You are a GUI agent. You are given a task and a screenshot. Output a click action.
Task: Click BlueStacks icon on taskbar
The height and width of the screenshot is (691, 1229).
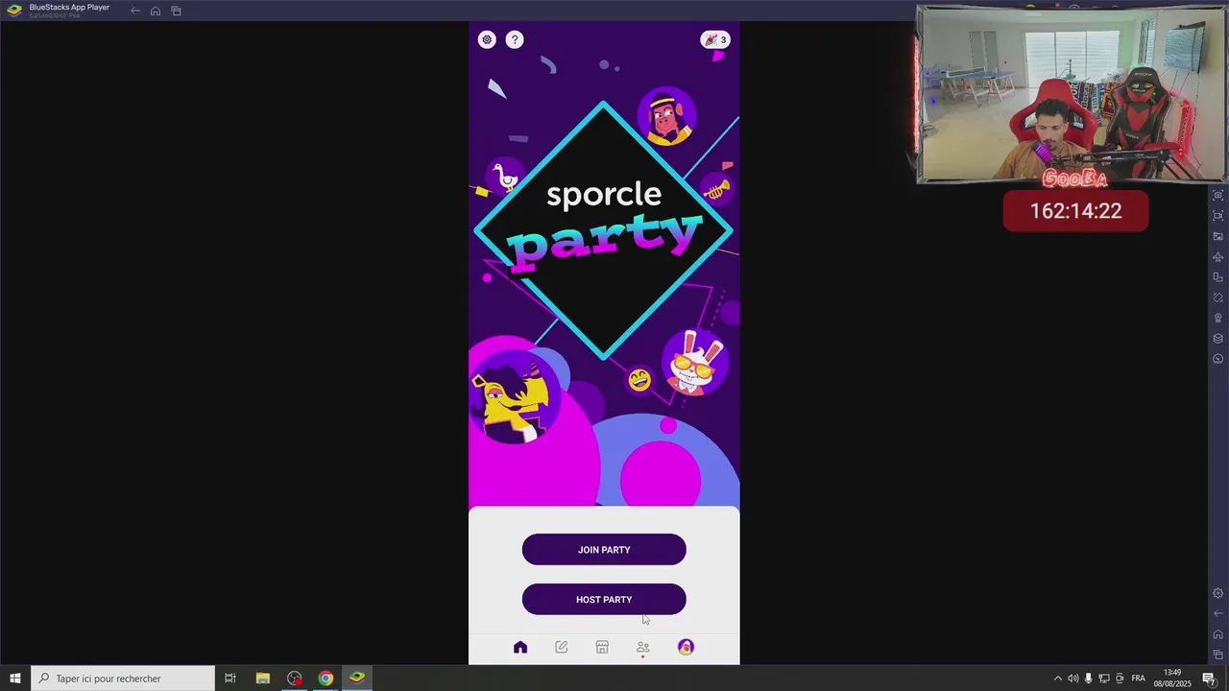pos(357,679)
